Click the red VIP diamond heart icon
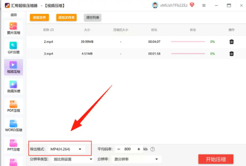This screenshot has height=166, width=246. [x=192, y=5]
